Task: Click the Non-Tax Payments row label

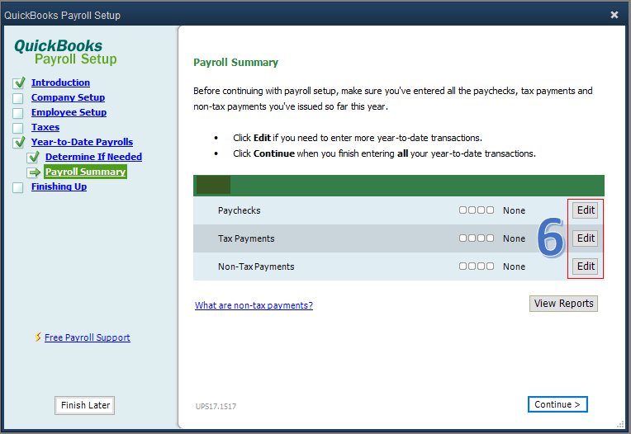Action: [256, 267]
